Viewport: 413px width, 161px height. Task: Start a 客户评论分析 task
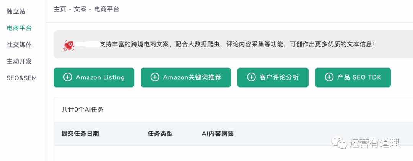coord(273,77)
